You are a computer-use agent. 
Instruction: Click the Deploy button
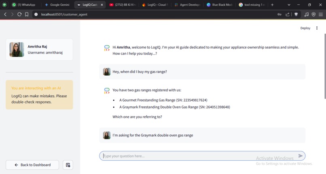(305, 28)
